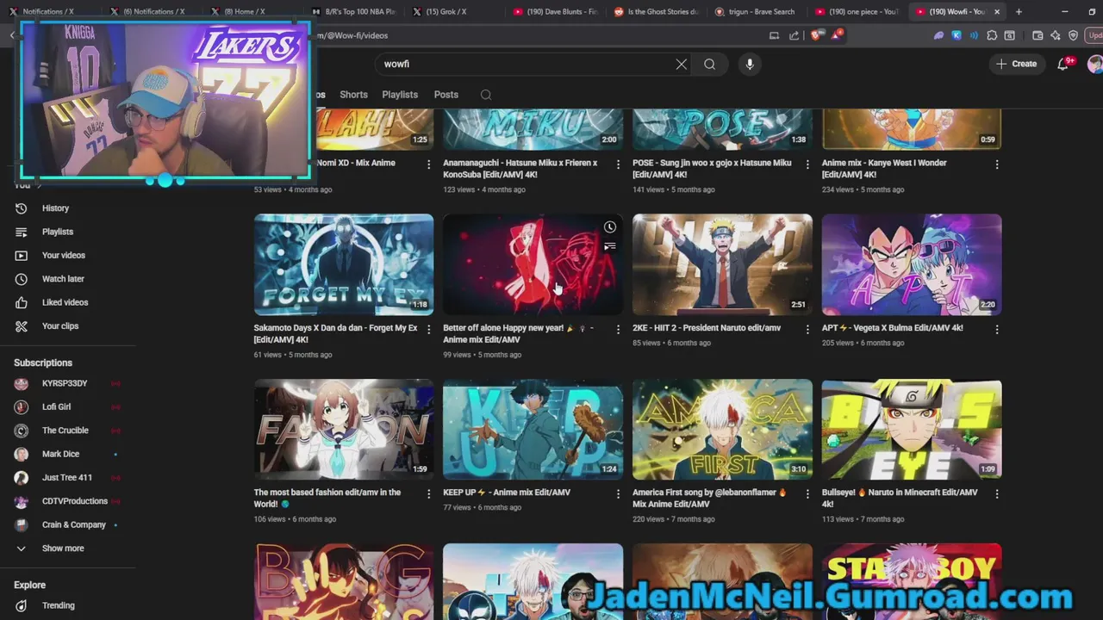Image resolution: width=1103 pixels, height=620 pixels.
Task: Open Brave wallet icon in toolbar
Action: click(1038, 35)
